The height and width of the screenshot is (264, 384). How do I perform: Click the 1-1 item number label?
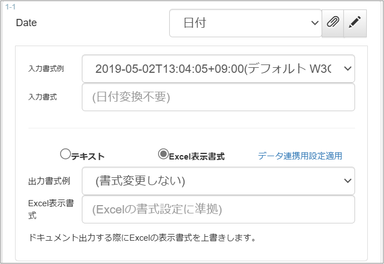point(10,6)
